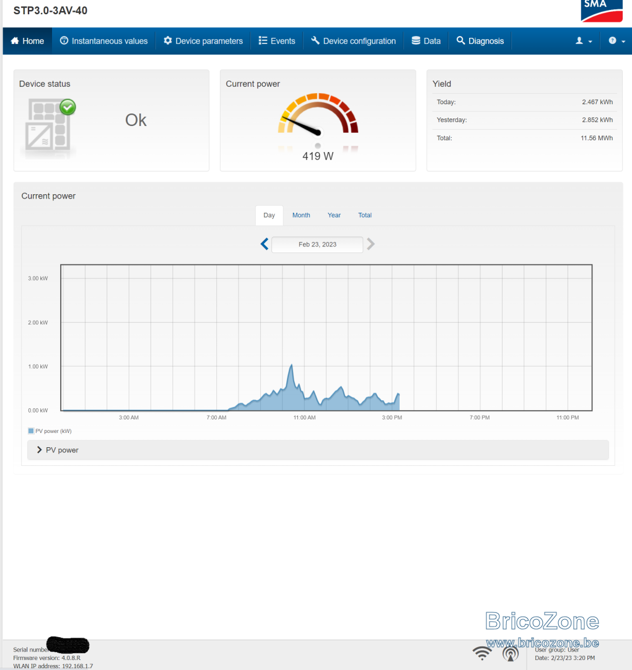Viewport: 632px width, 670px height.
Task: Click the green status checkmark on Device status
Action: click(x=68, y=107)
